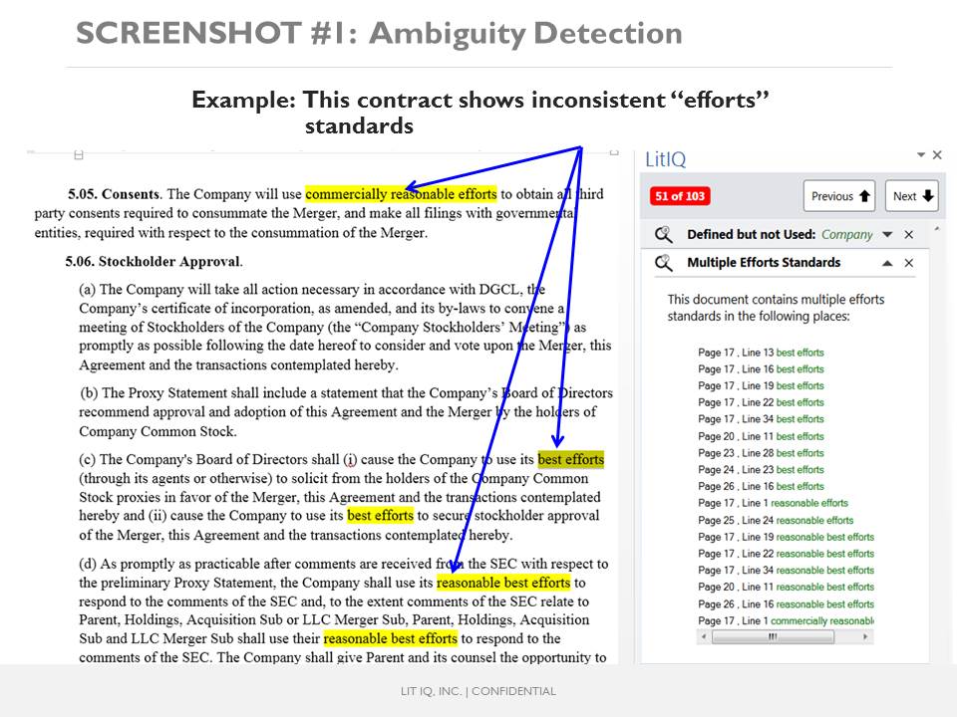Image resolution: width=957 pixels, height=717 pixels.
Task: Click 'reasonable best efforts' after 'shall use its'
Action: pyautogui.click(x=503, y=583)
